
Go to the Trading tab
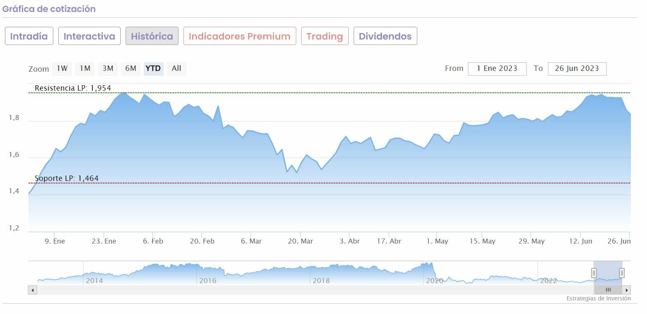[325, 36]
